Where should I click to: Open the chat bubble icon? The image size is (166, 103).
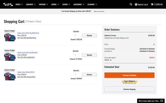(162, 101)
